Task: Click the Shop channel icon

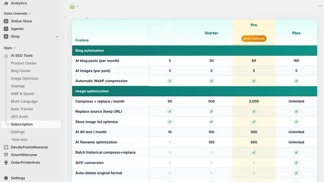Action: (6, 36)
